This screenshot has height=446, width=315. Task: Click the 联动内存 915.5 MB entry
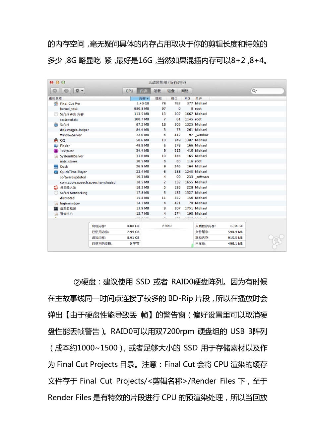[219, 238]
